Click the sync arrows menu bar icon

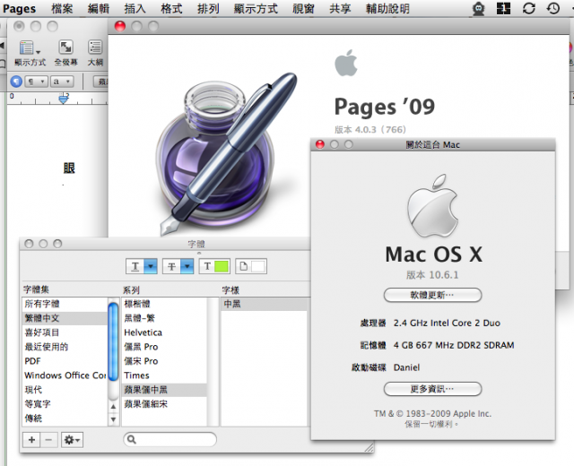(529, 8)
